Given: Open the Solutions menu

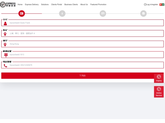Looking at the screenshot, I should point(45,5).
